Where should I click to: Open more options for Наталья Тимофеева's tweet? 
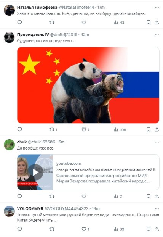157,7
